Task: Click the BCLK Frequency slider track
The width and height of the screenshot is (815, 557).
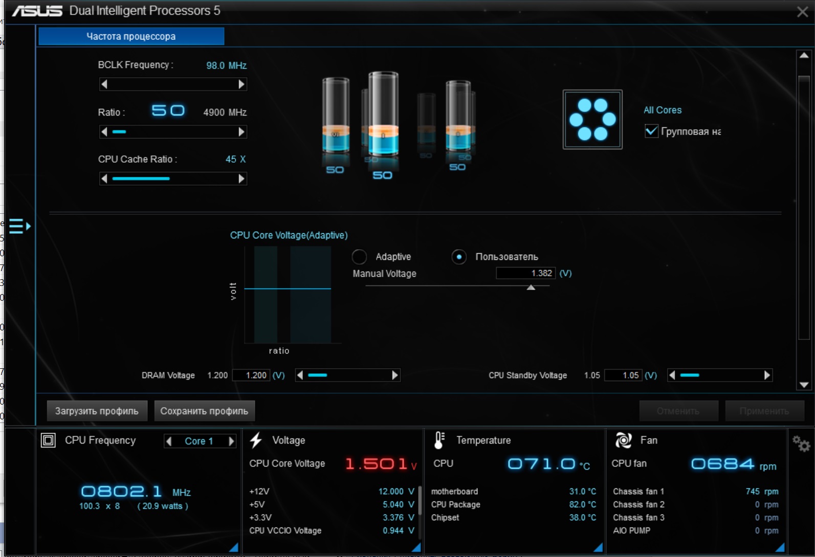Action: [173, 84]
